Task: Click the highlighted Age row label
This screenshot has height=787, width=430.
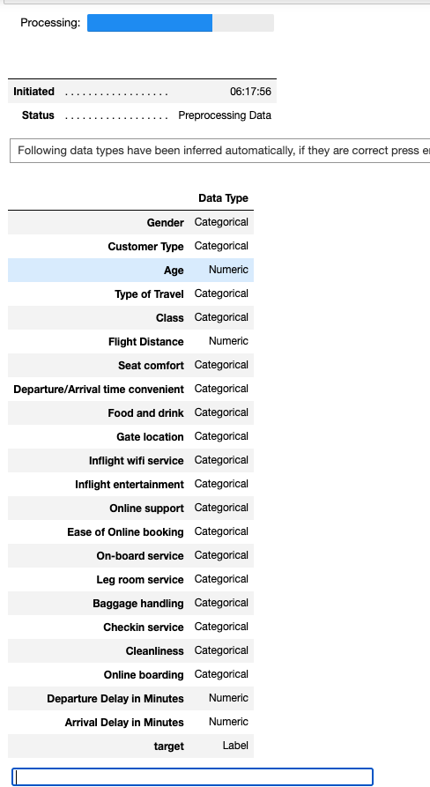Action: tap(174, 270)
